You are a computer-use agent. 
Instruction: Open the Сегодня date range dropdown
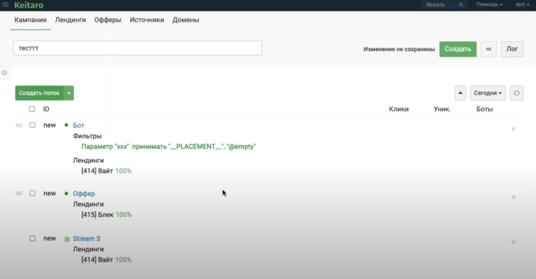tap(487, 93)
